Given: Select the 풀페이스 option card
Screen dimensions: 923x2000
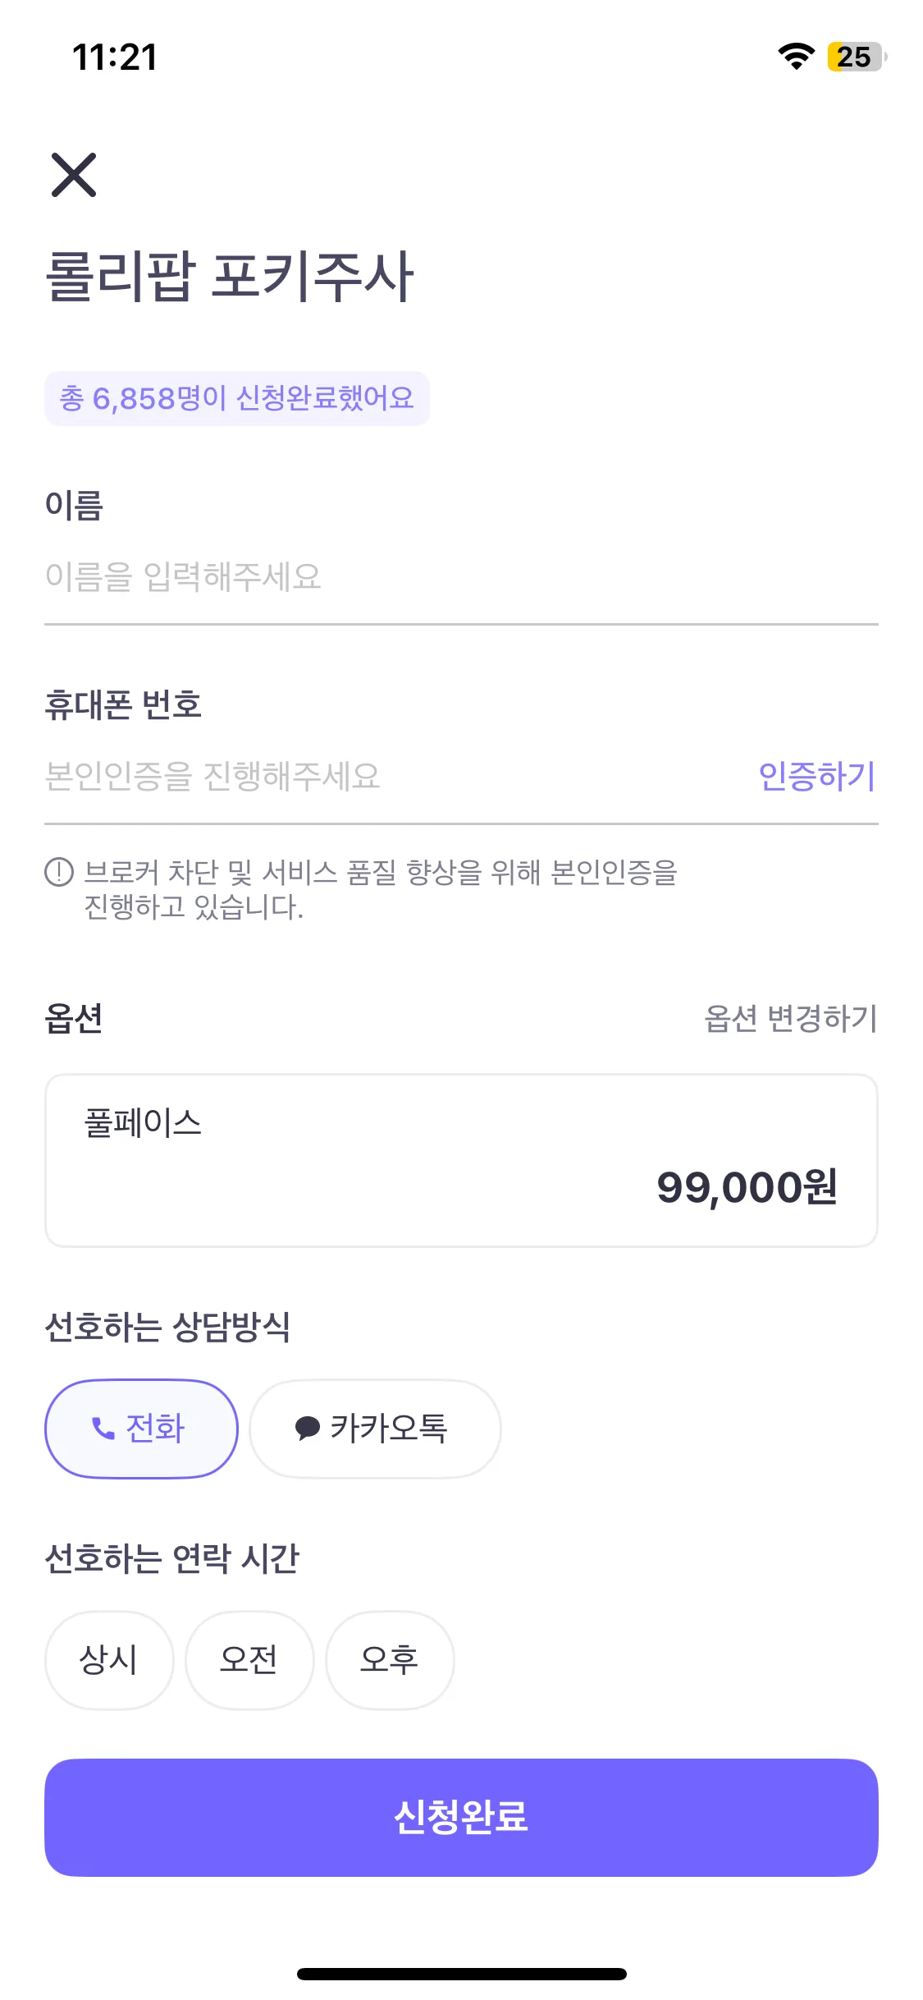Looking at the screenshot, I should [461, 1160].
